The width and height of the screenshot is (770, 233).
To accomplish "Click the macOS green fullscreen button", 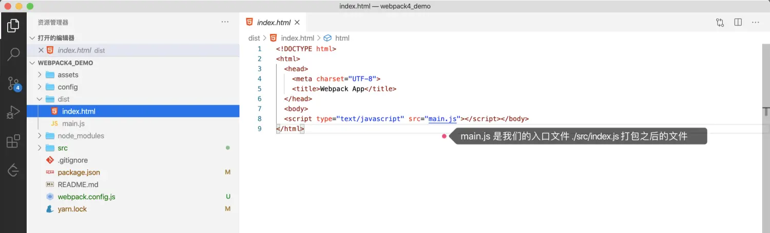I will 30,6.
